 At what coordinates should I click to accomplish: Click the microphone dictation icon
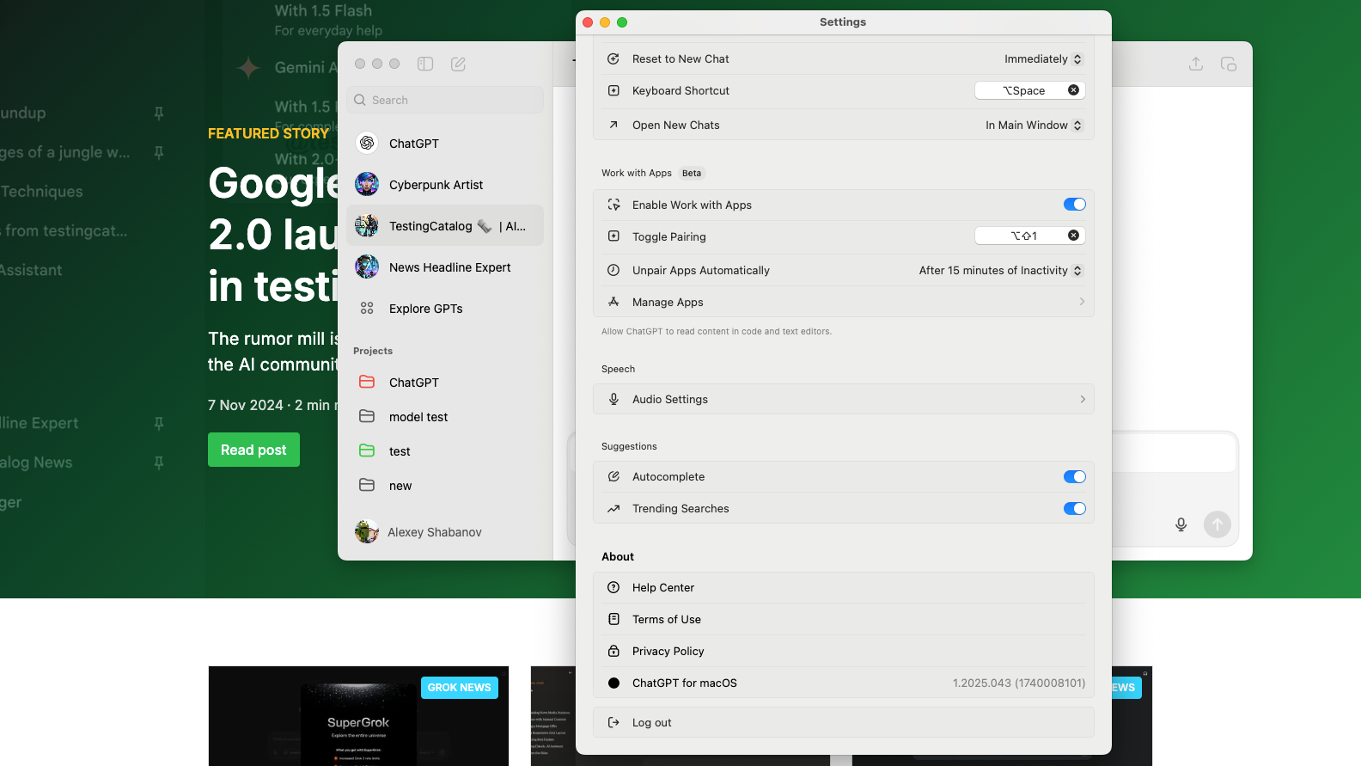1181,524
